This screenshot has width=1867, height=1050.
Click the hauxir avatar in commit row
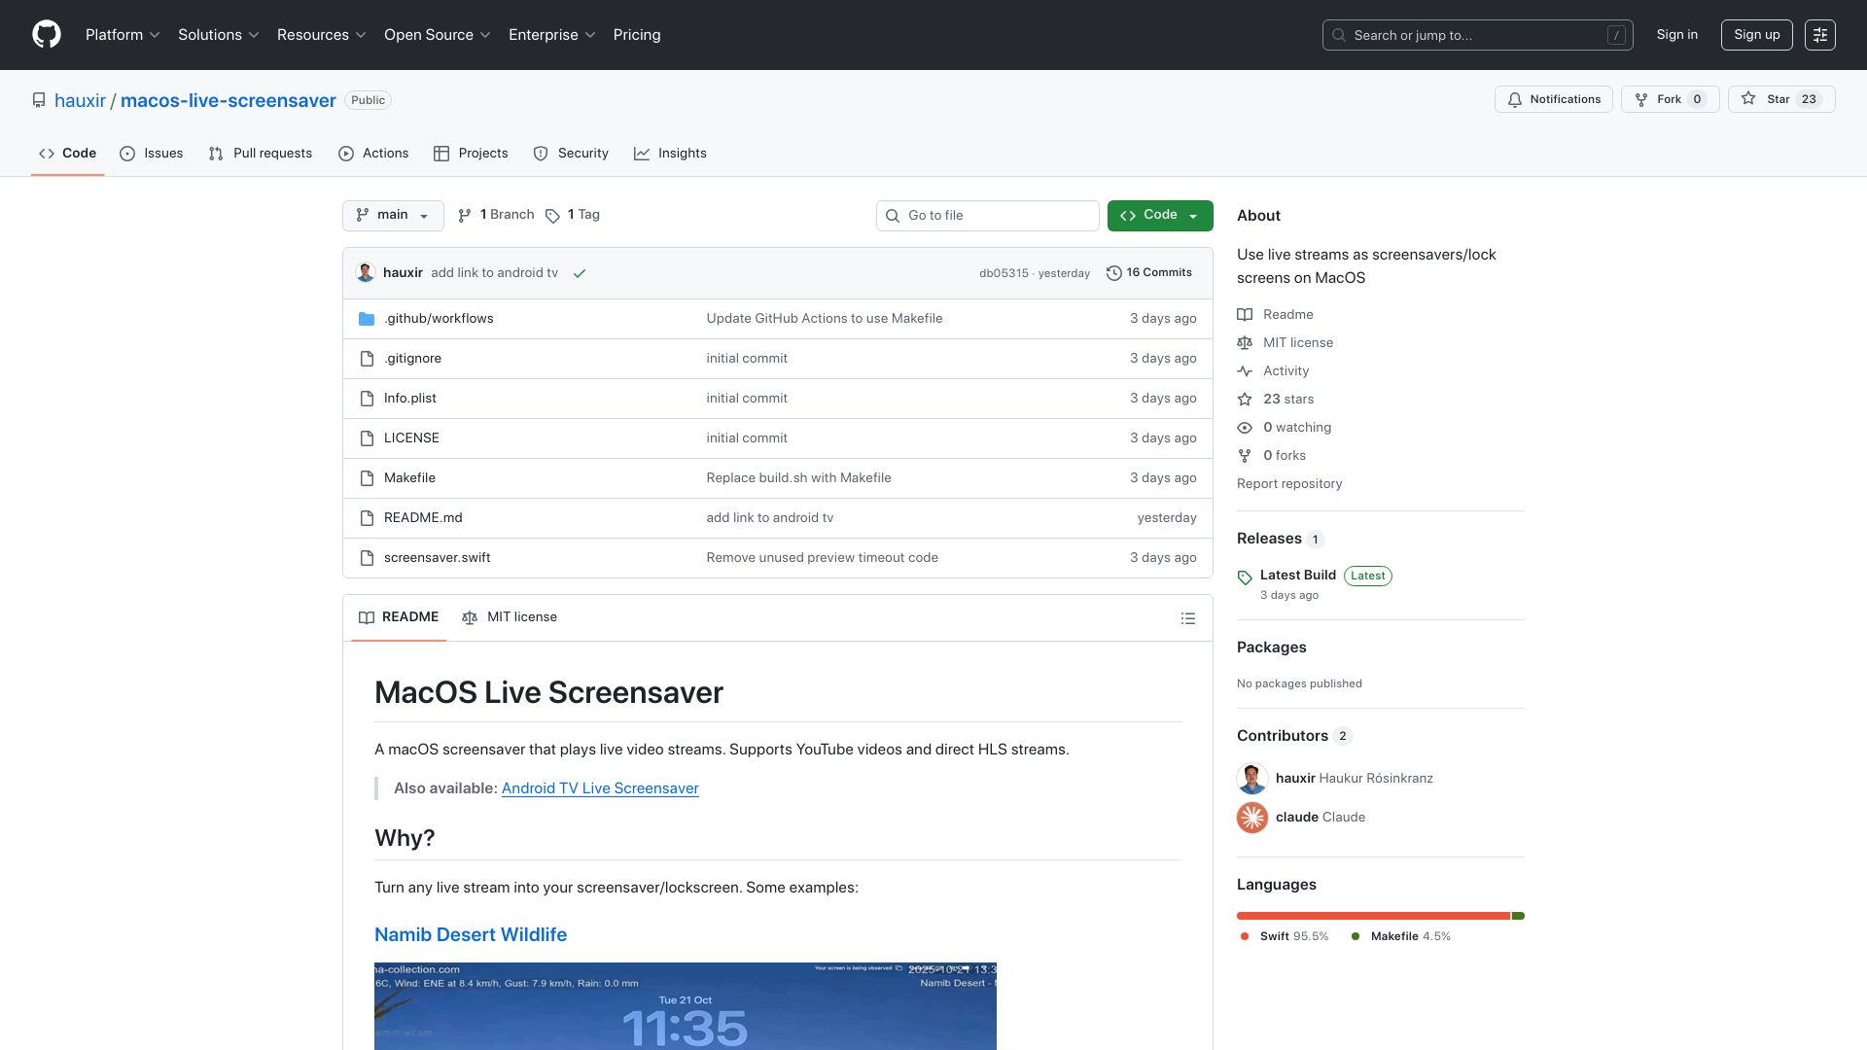click(x=366, y=272)
